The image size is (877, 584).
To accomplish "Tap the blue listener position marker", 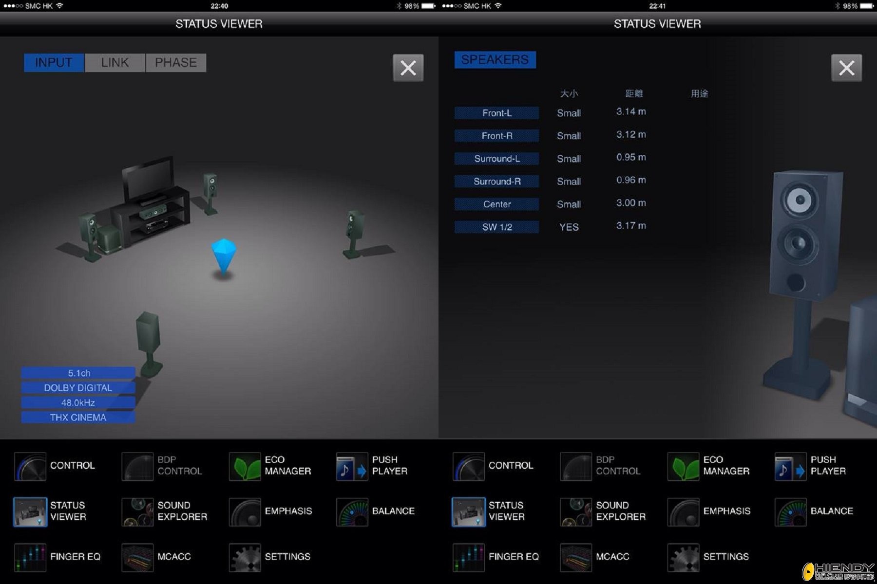I will tap(224, 257).
